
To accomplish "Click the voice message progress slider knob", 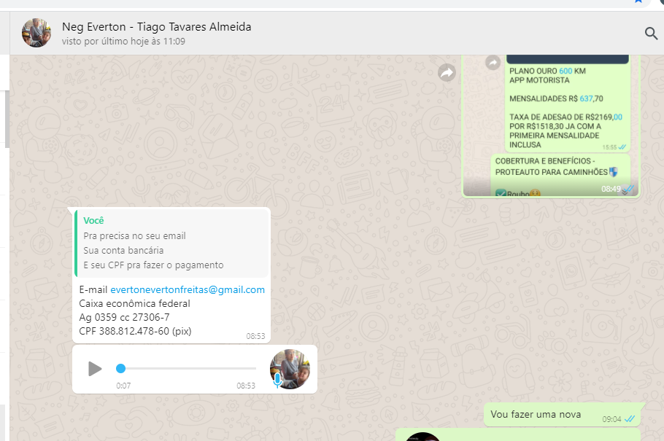I will 121,369.
